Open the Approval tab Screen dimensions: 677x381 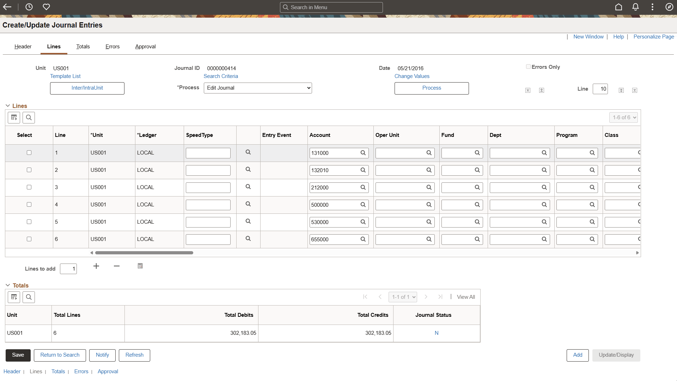[x=145, y=47]
